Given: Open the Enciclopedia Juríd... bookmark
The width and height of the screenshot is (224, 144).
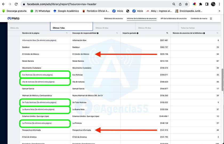Looking at the screenshot, I should point(189,11).
